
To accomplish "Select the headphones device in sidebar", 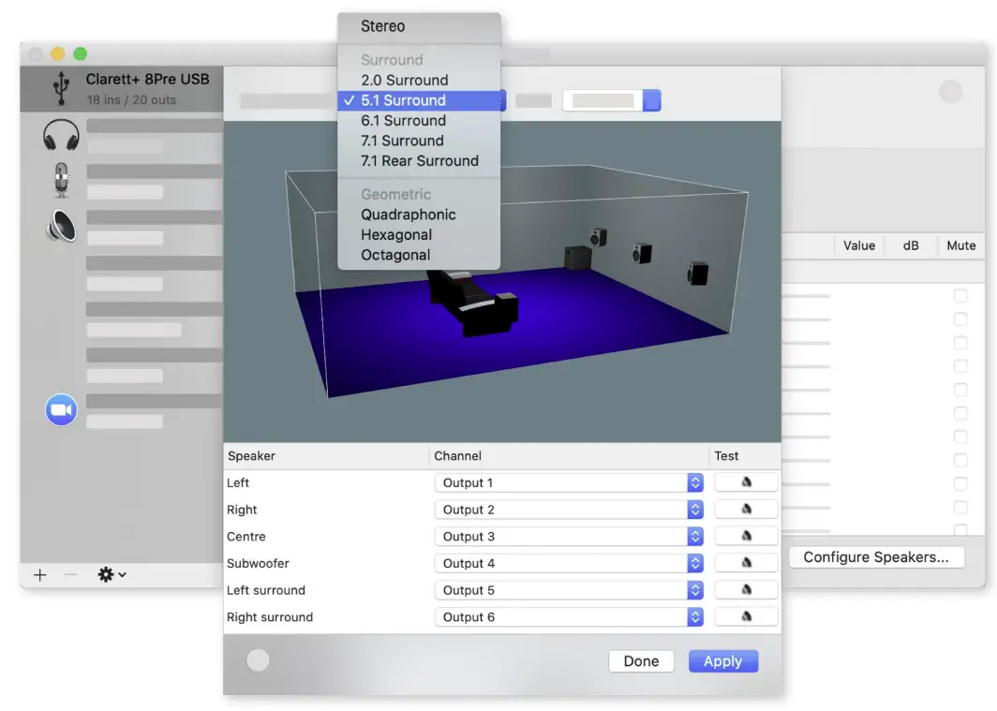I will point(61,135).
